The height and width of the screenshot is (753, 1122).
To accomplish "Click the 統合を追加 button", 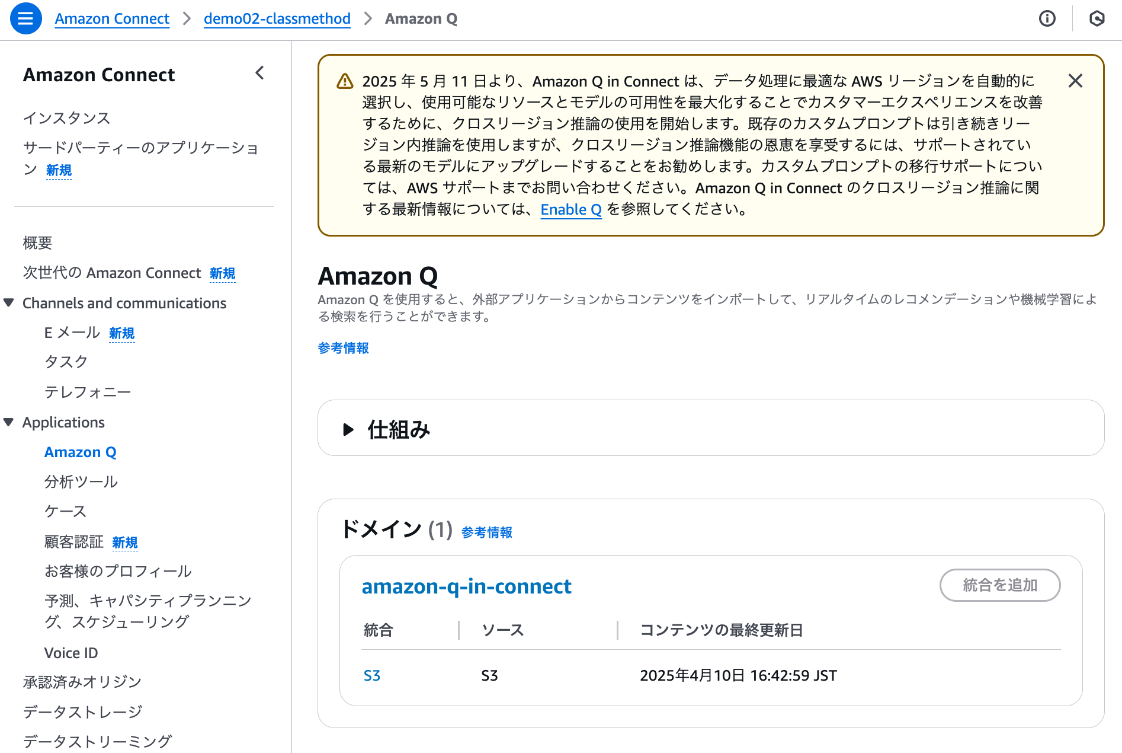I will [999, 585].
